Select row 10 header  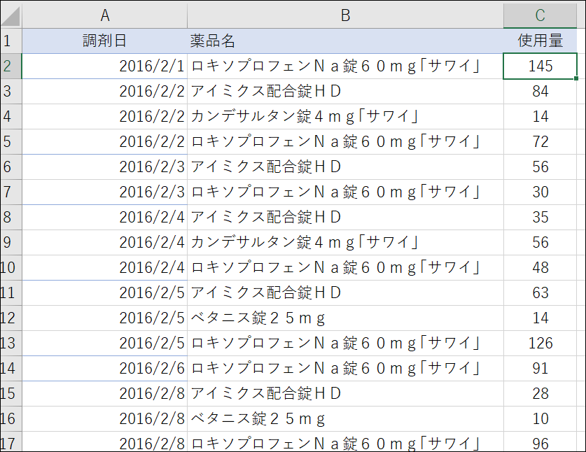coord(11,267)
